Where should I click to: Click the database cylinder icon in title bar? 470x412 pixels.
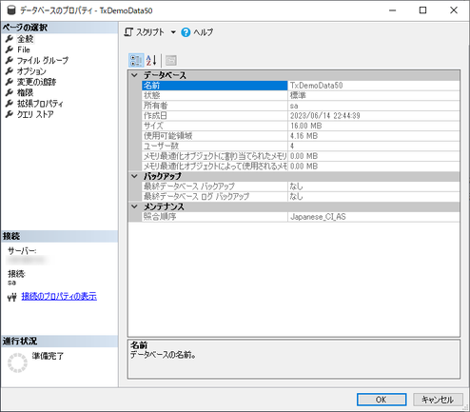11,10
